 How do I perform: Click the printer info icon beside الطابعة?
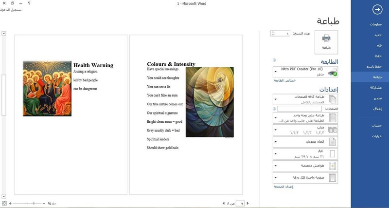click(x=274, y=60)
